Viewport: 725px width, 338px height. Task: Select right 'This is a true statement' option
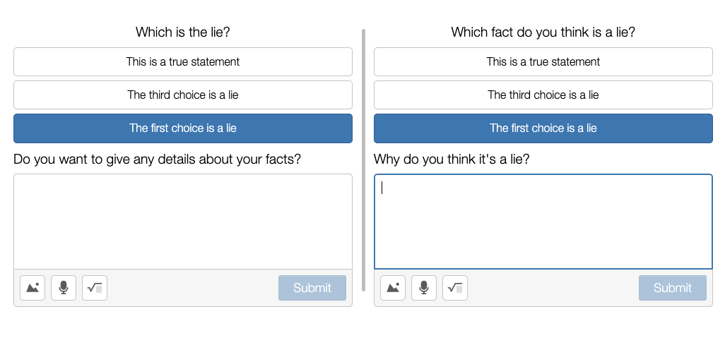(x=543, y=62)
